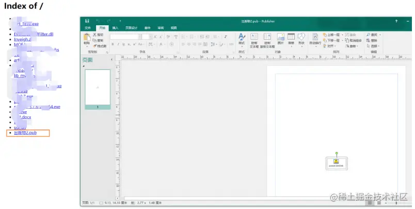Click the Increase Indent icon

click(207, 37)
